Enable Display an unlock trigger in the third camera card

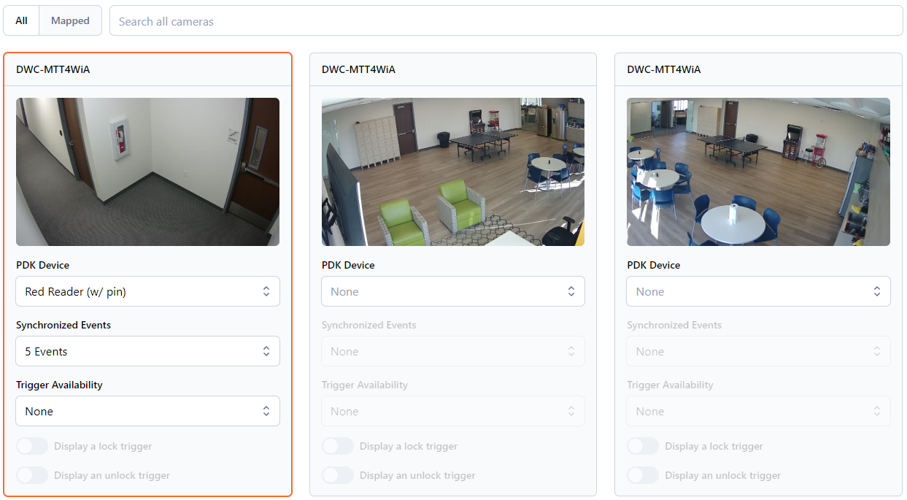point(643,475)
